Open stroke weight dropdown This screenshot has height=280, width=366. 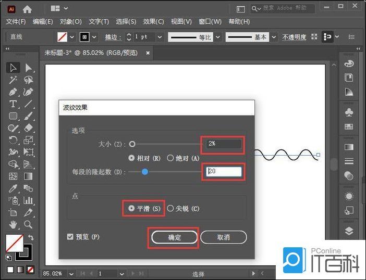coord(160,37)
